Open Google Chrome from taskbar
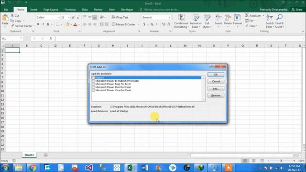Image resolution: width=306 pixels, height=172 pixels. [33, 168]
